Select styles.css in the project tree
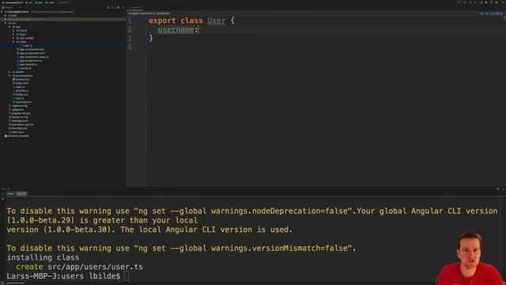The height and width of the screenshot is (285, 506). coord(21,94)
